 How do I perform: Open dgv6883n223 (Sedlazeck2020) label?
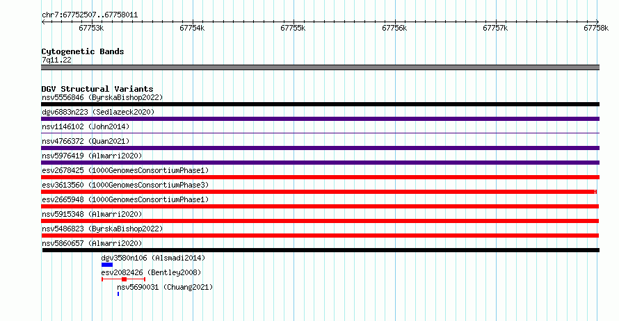[98, 112]
